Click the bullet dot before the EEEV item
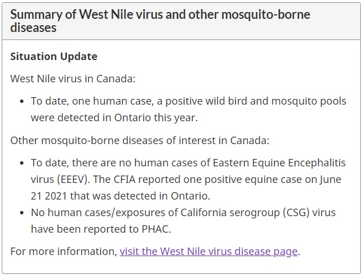The width and height of the screenshot is (362, 275). [22, 163]
